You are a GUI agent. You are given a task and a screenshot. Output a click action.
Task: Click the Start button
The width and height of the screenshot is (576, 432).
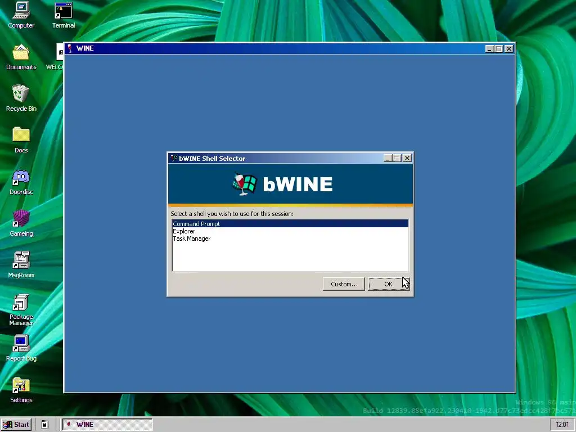16,425
